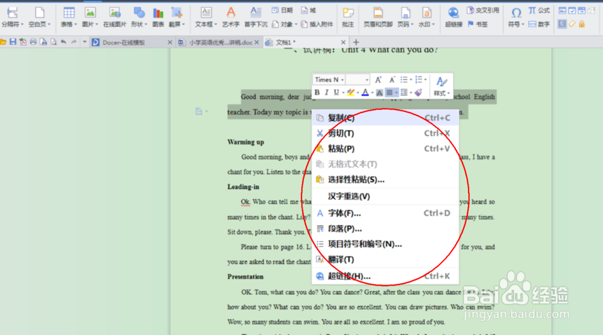The width and height of the screenshot is (603, 335).
Task: Insert a break with the 分隔符 icon
Action: point(12,17)
